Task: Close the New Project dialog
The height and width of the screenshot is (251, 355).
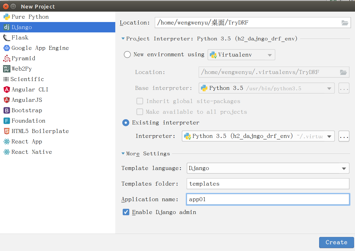Action: 6,6
